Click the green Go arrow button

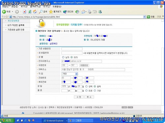click(148, 17)
